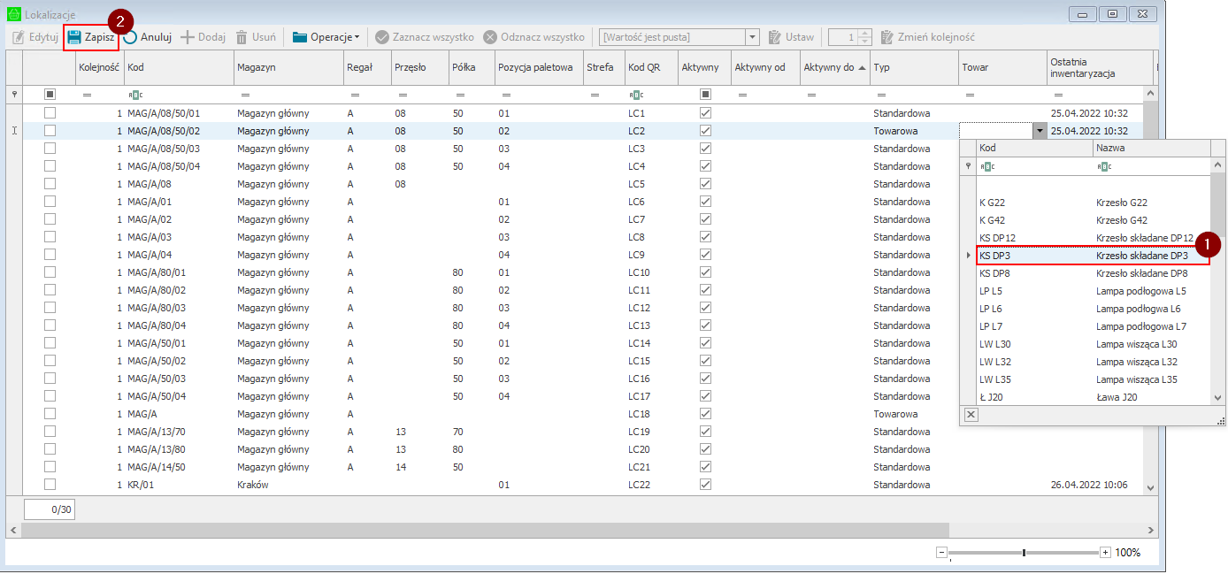This screenshot has width=1228, height=574.
Task: Click the zoom slider handle
Action: coord(1024,553)
